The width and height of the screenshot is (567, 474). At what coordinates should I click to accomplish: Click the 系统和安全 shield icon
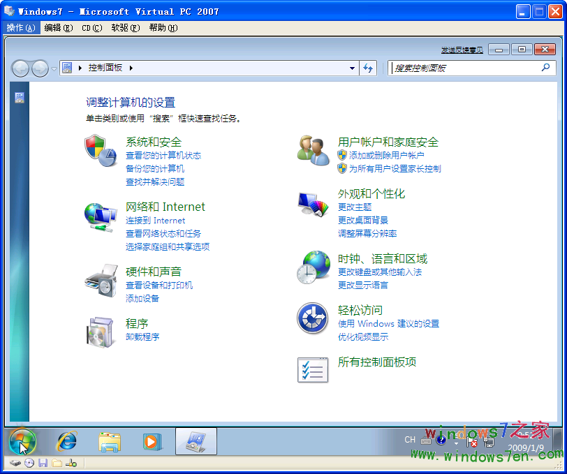pos(101,150)
